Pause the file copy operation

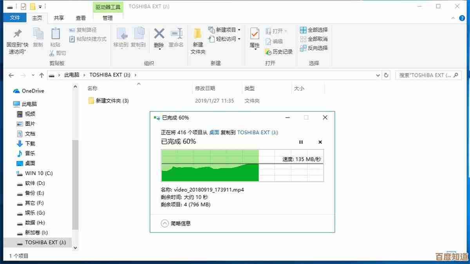[301, 142]
